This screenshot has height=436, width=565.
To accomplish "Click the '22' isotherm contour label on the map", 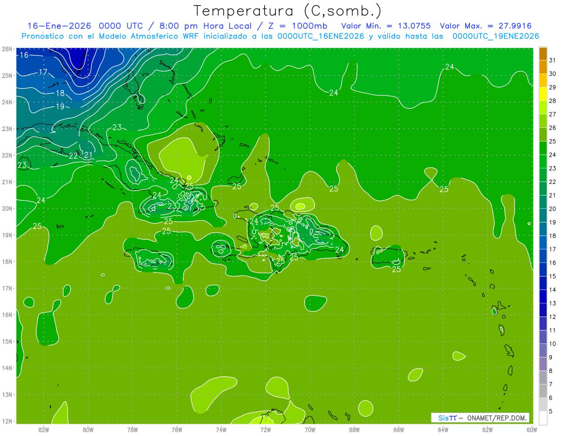I will coord(73,156).
